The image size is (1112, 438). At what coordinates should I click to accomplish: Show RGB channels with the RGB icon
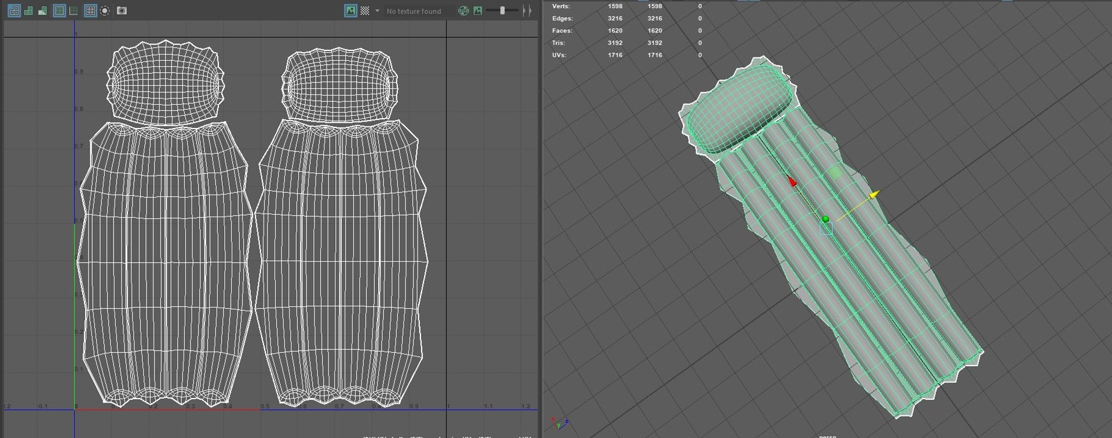(x=463, y=10)
